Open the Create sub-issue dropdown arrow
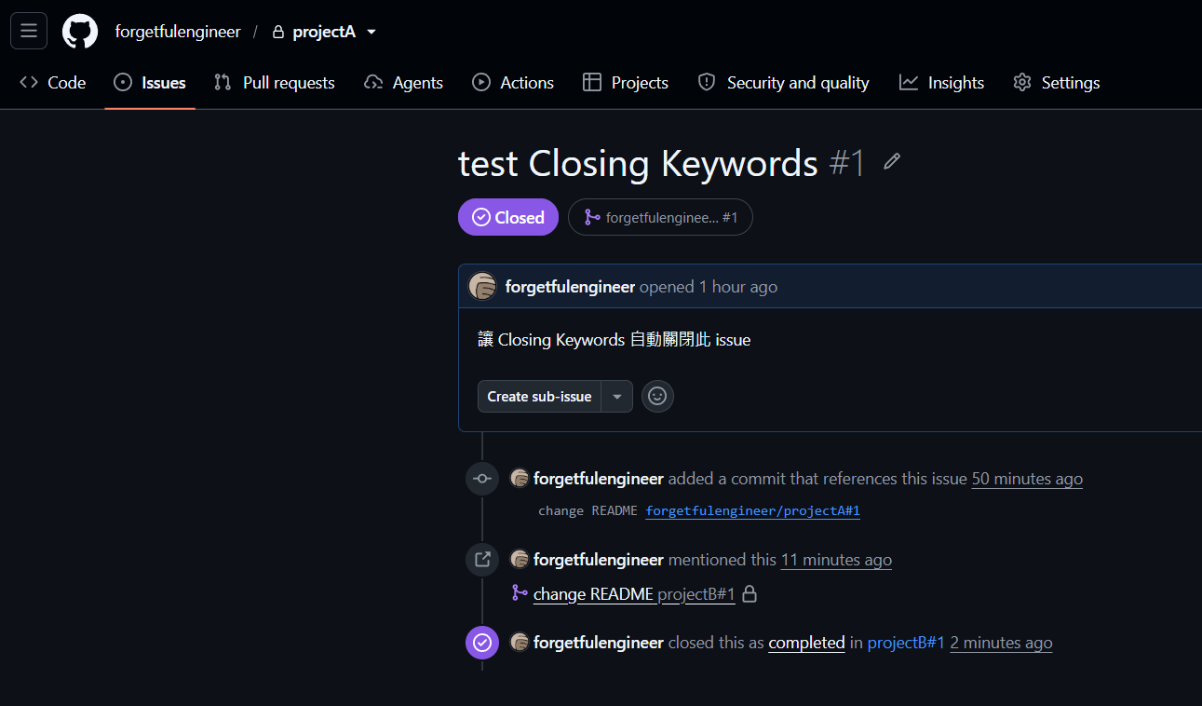Screen dimensions: 1202x706 617,396
